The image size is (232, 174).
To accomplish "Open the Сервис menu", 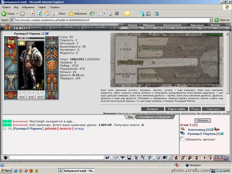I will pos(42,7).
